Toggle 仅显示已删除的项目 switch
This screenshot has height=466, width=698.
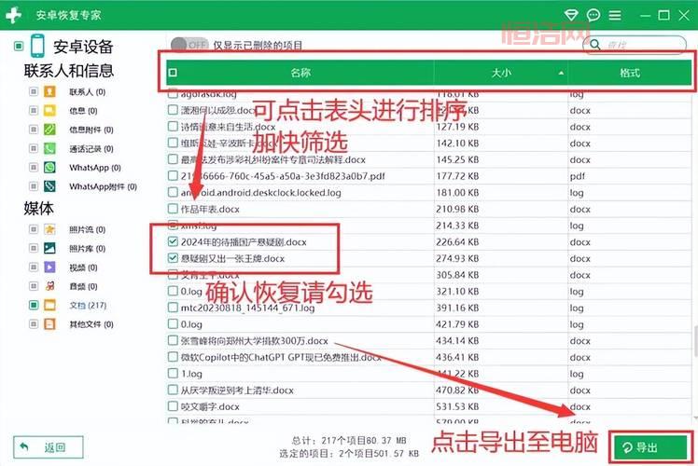coord(189,44)
